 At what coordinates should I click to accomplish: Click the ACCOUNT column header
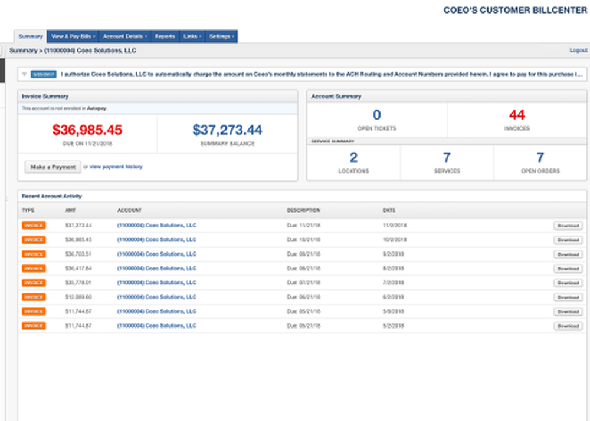pos(129,210)
